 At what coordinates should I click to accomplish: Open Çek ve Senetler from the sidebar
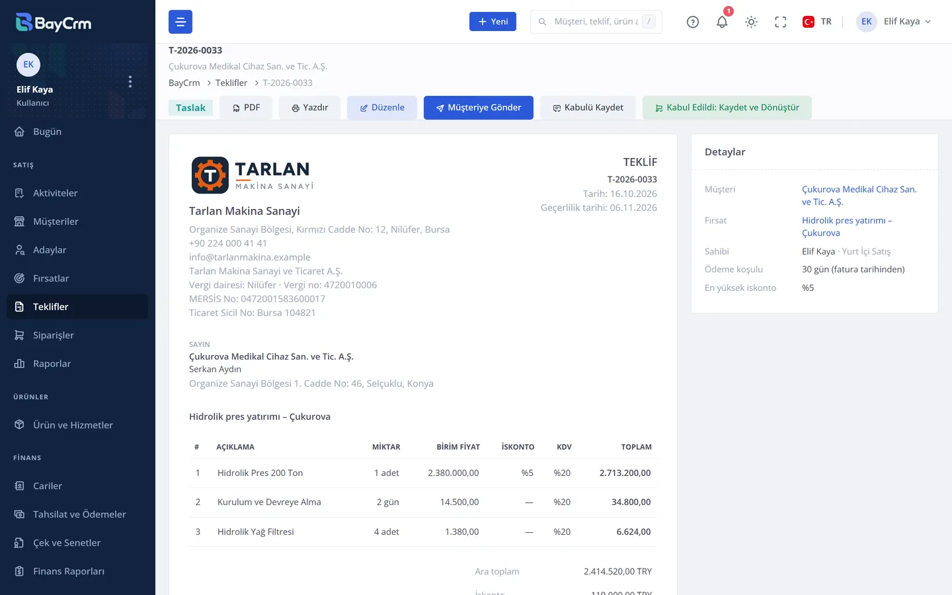tap(77, 543)
